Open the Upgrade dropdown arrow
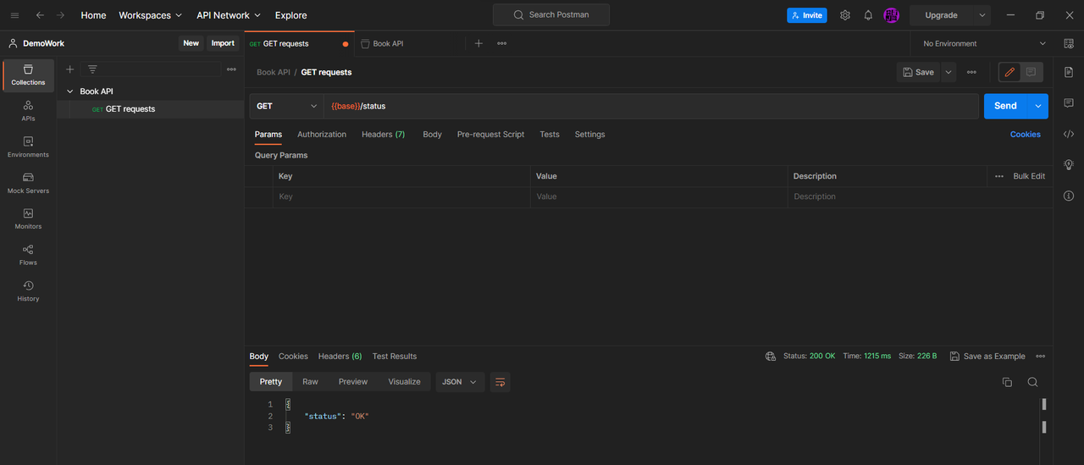Screen dimensions: 1084x465 point(982,15)
